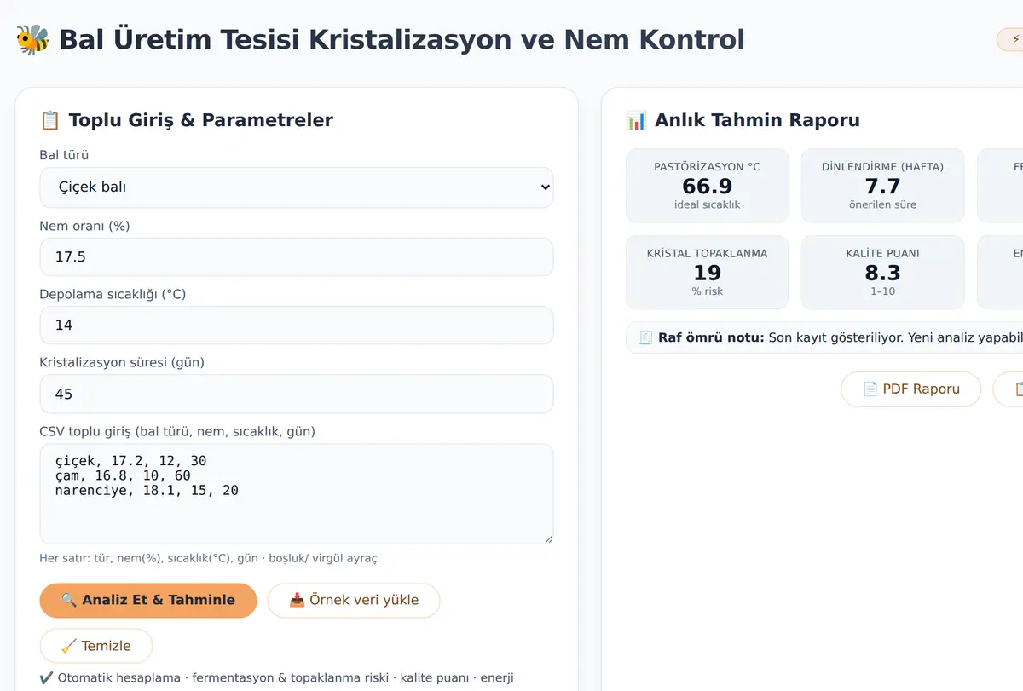Click the Kalite Puanı card
The width and height of the screenshot is (1023, 691).
[x=882, y=273]
